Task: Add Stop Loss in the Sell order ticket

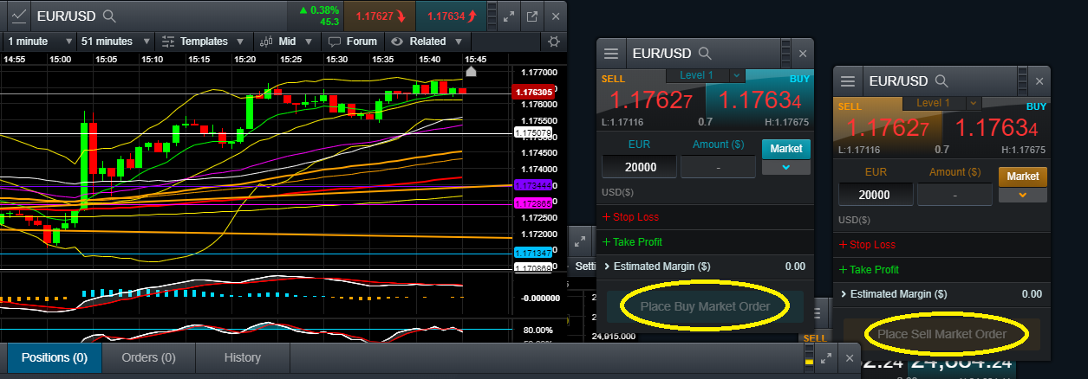Action: coord(867,245)
